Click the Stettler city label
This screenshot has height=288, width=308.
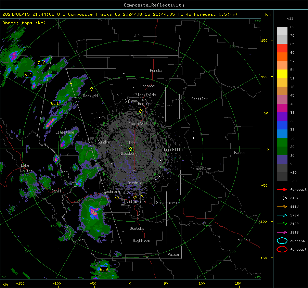[200, 99]
